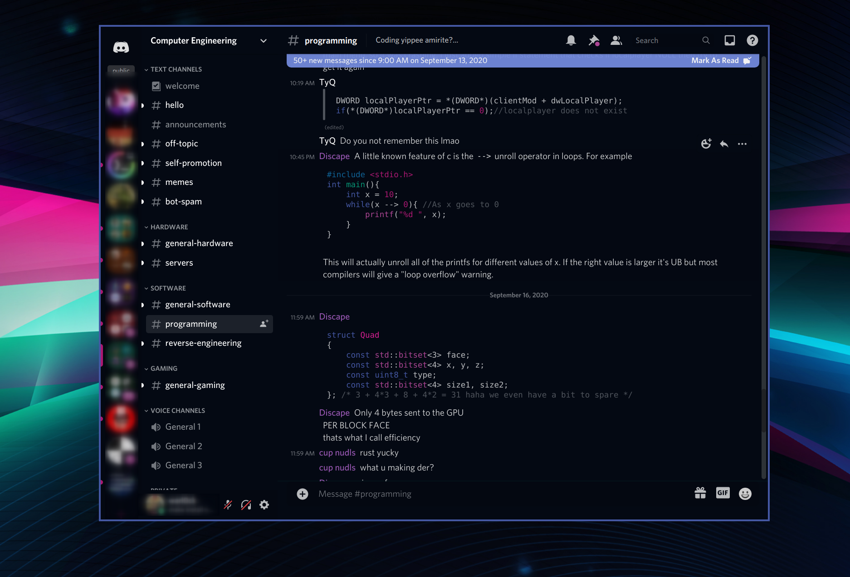Add reaction to TyQ's message
Image resolution: width=850 pixels, height=577 pixels.
pyautogui.click(x=706, y=144)
